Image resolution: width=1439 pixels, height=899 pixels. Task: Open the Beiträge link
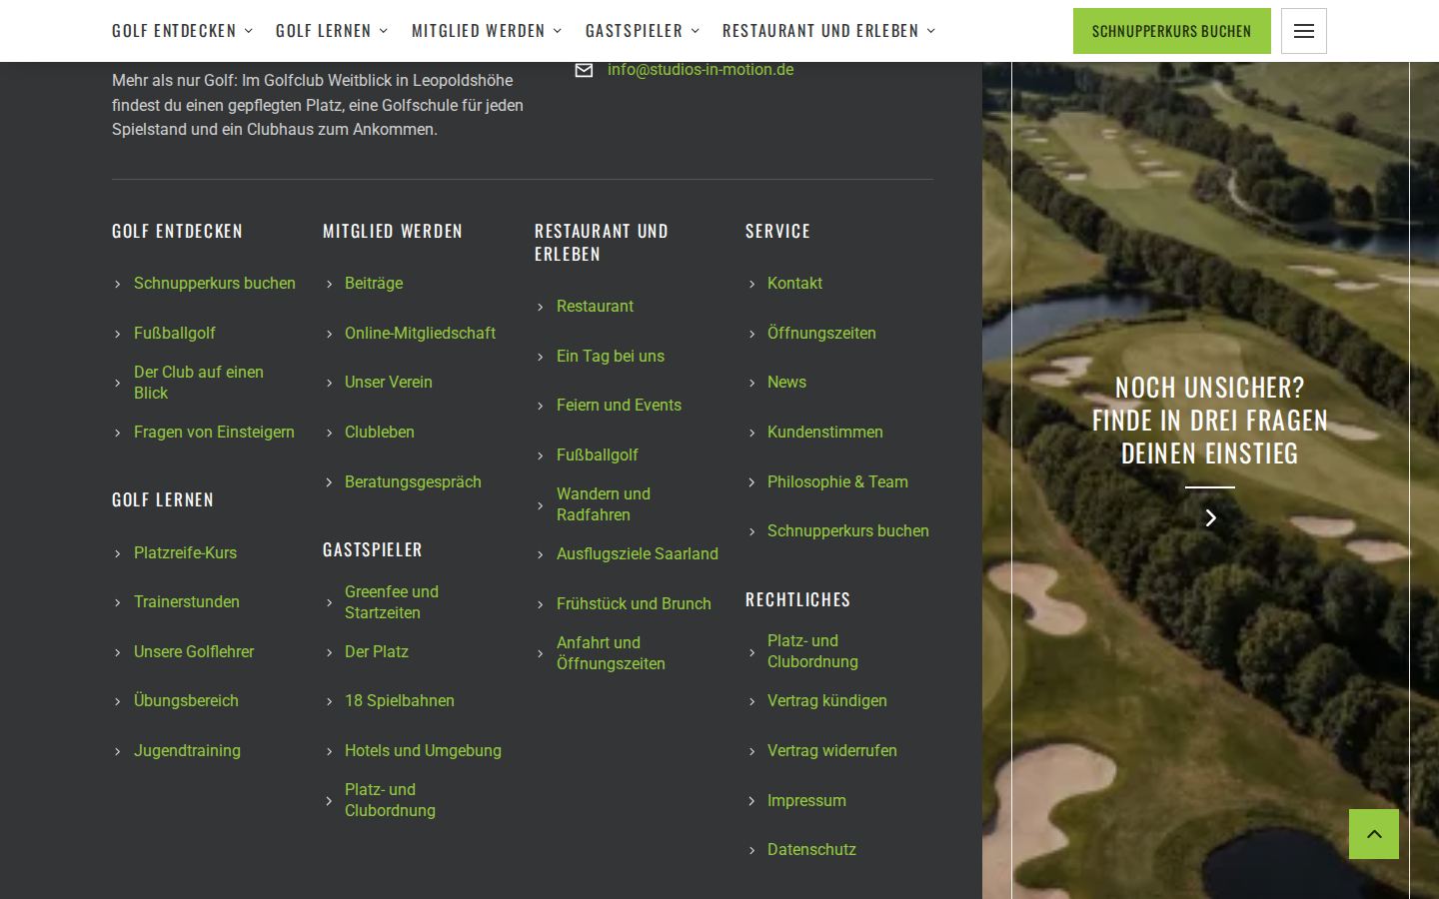click(x=374, y=283)
